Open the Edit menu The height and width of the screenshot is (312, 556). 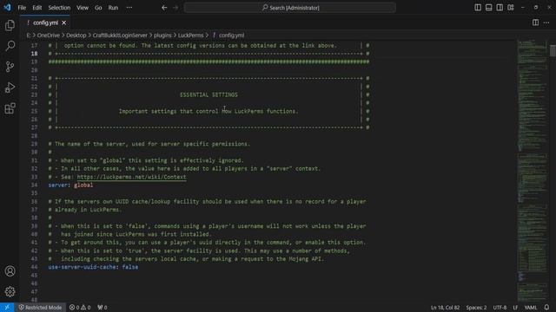click(36, 8)
